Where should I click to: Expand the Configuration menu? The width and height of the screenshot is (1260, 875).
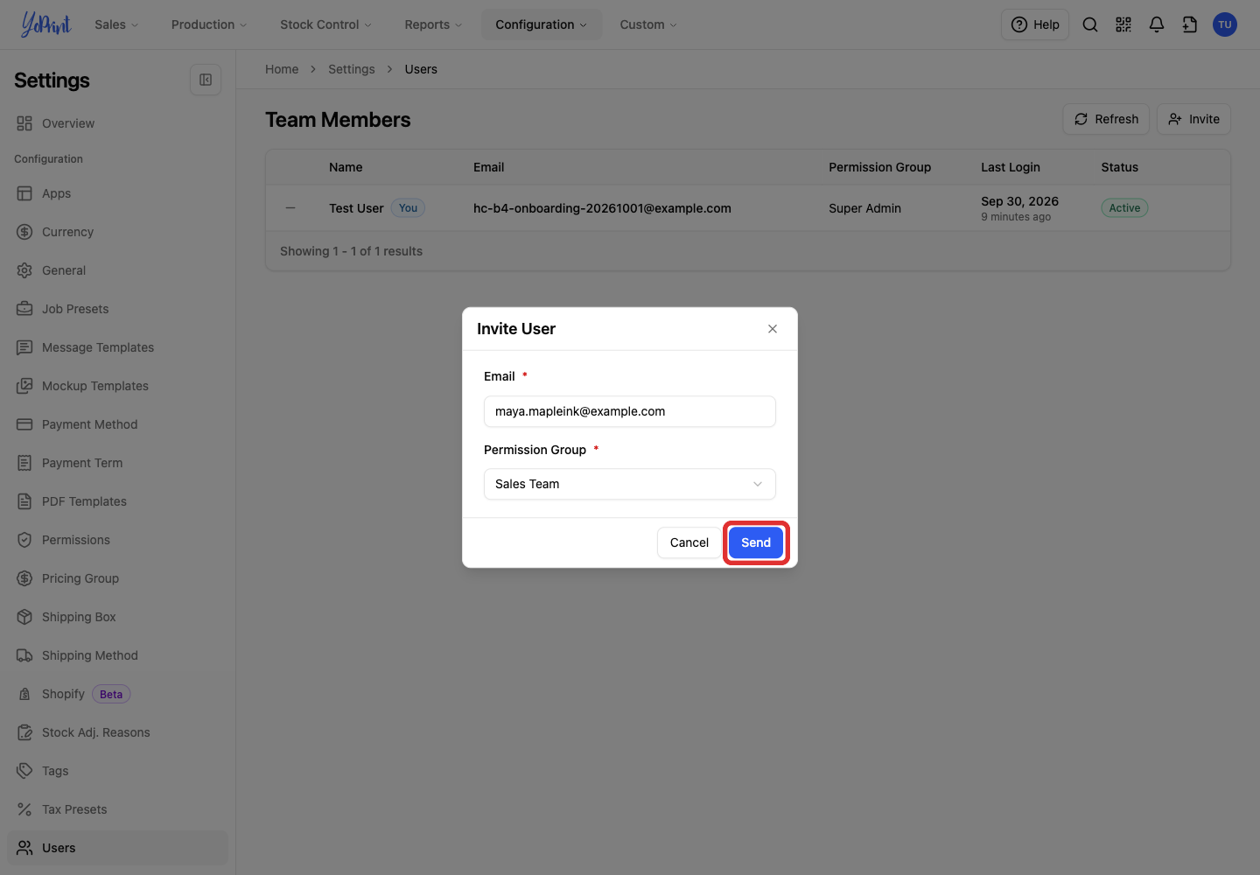coord(542,24)
